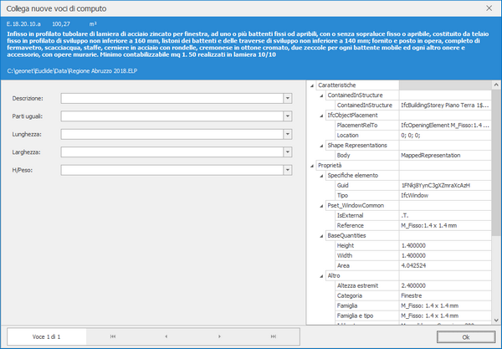The height and width of the screenshot is (349, 502).
Task: Open the Larghezza dropdown arrow
Action: click(x=288, y=152)
